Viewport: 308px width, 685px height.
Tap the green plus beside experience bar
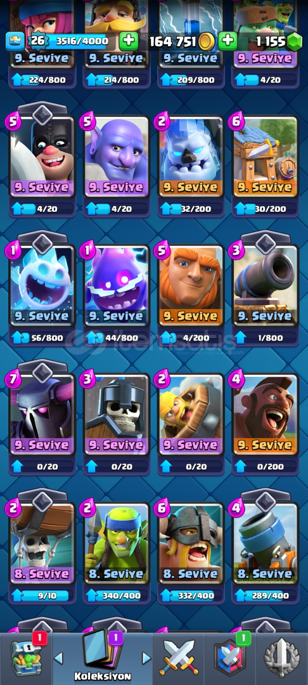128,41
